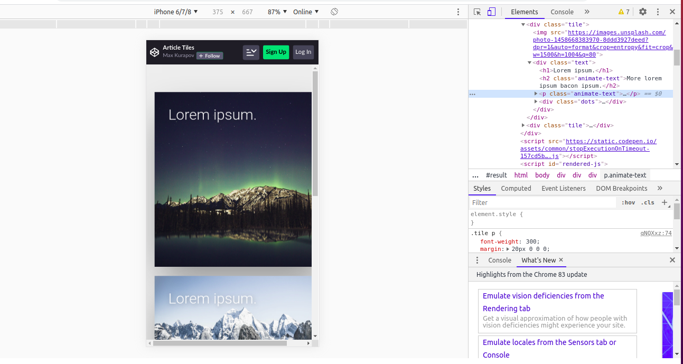Image resolution: width=683 pixels, height=364 pixels.
Task: Click the Article Tiles pen title
Action: [x=179, y=48]
